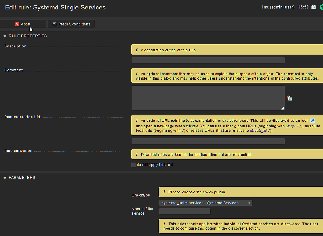Focus the Description text field
Viewport: 323px width, 236px height.
pos(208,60)
